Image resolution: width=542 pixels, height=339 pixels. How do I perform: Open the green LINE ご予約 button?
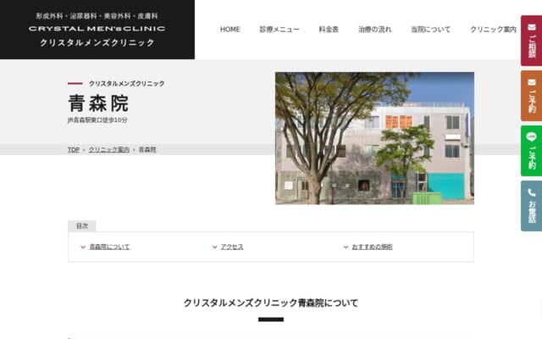531,150
